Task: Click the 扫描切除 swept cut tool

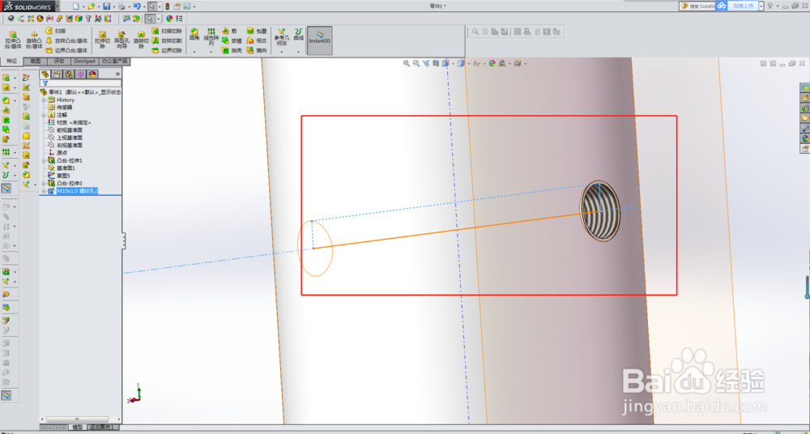Action: (167, 31)
